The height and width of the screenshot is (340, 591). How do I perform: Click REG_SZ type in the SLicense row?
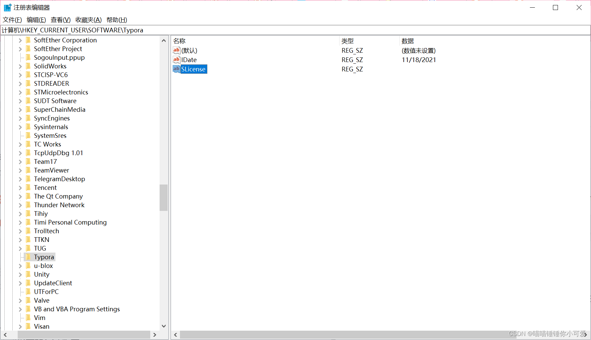(x=352, y=69)
